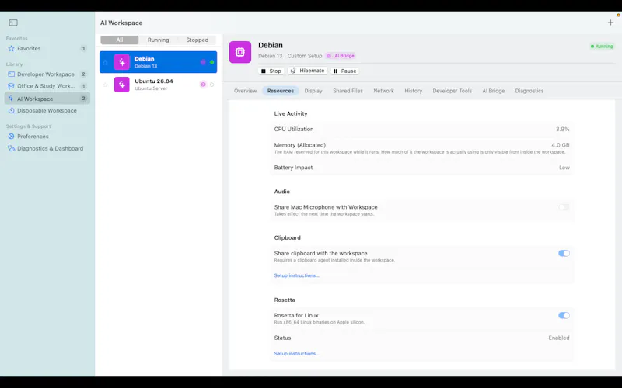
Task: Click the Diagnostics & Dashboard stethoscope icon
Action: [x=11, y=148]
